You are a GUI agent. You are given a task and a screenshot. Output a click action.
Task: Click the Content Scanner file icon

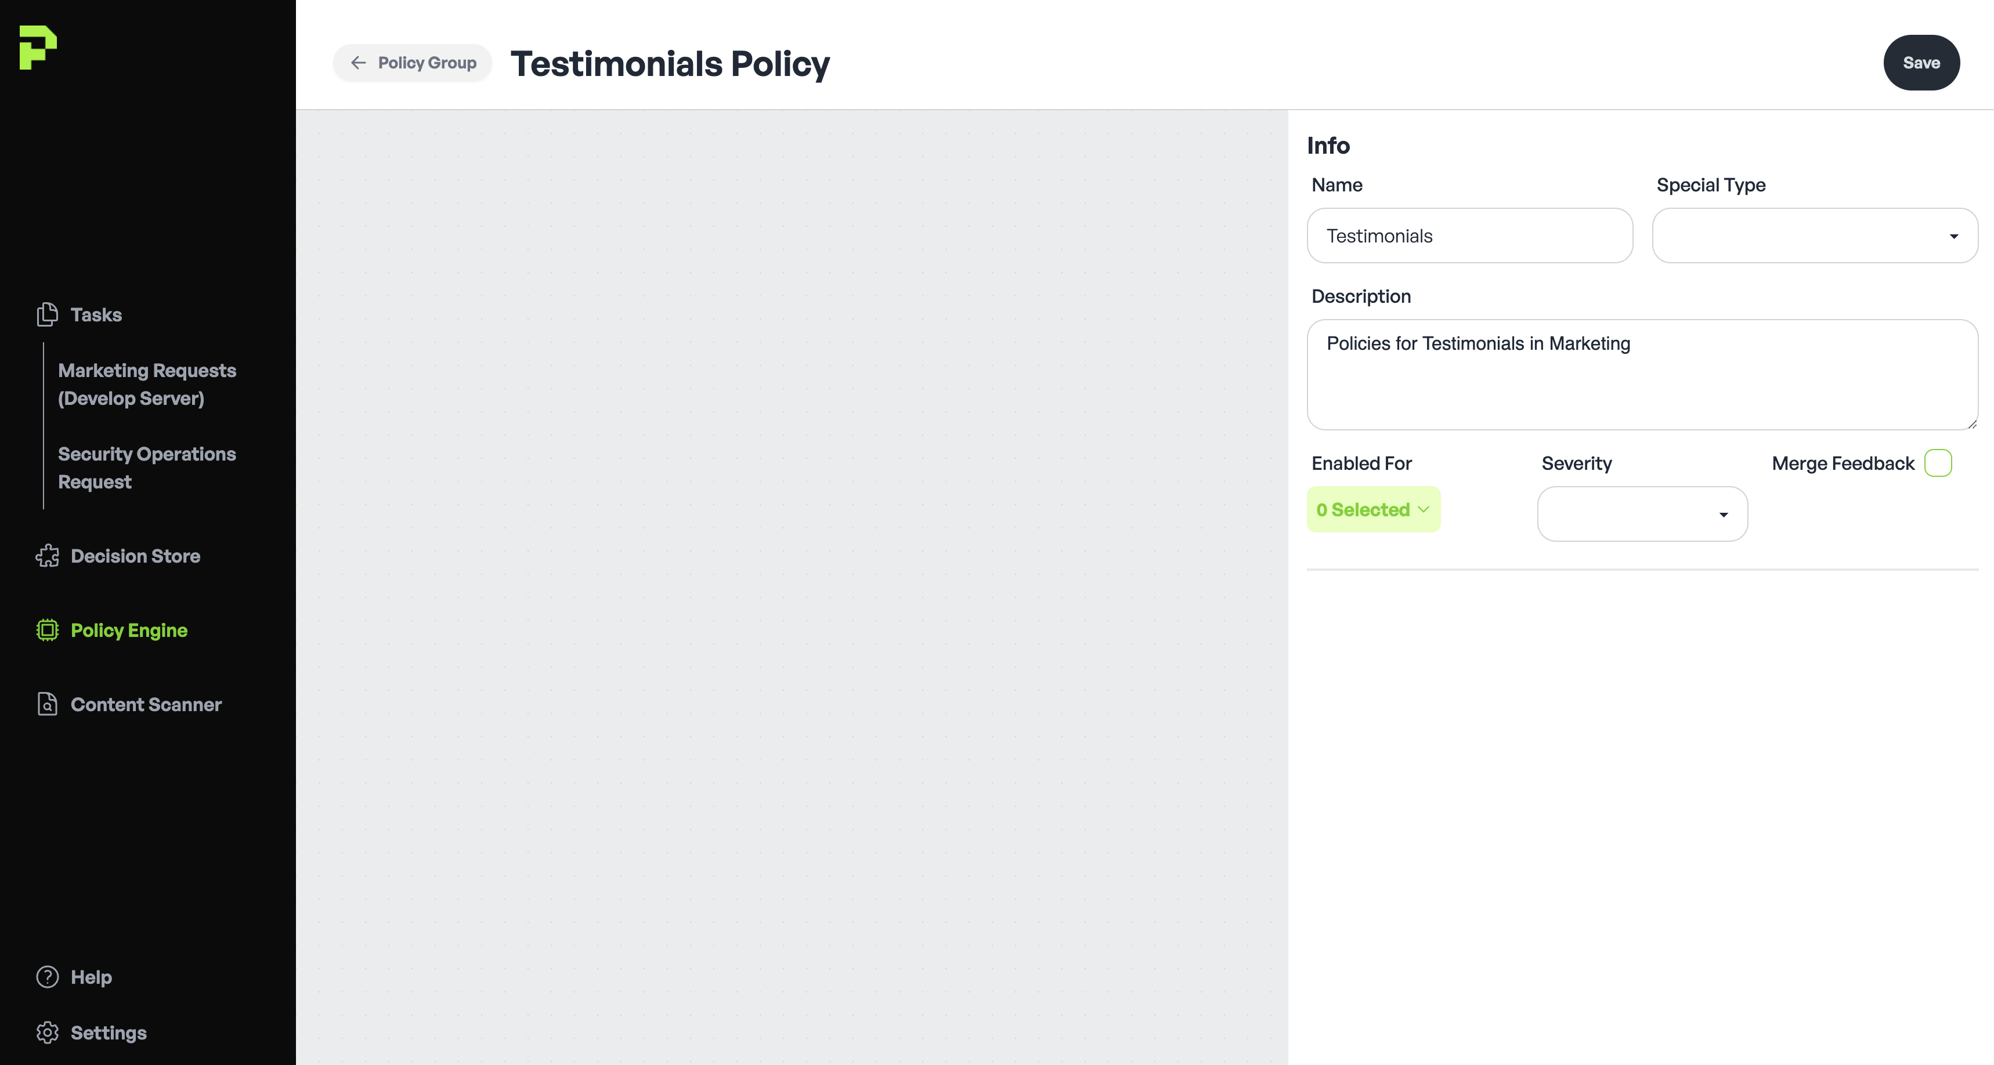coord(47,704)
